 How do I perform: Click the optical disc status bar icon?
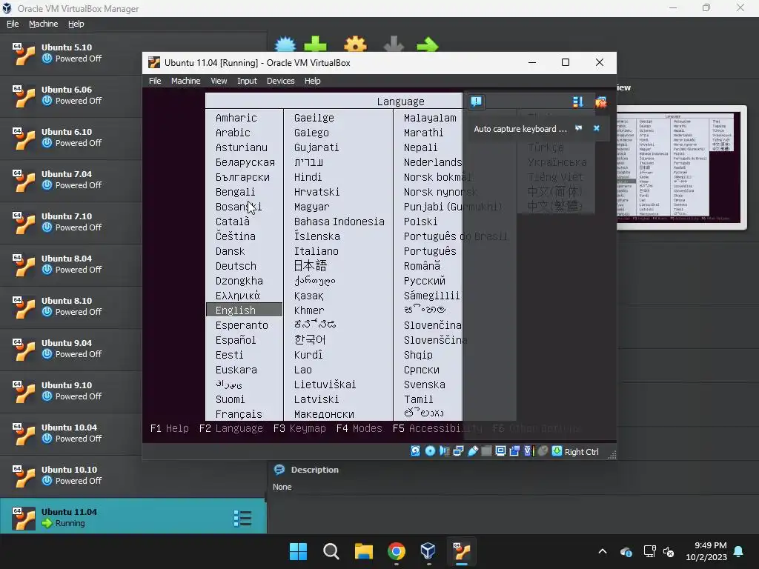click(430, 451)
